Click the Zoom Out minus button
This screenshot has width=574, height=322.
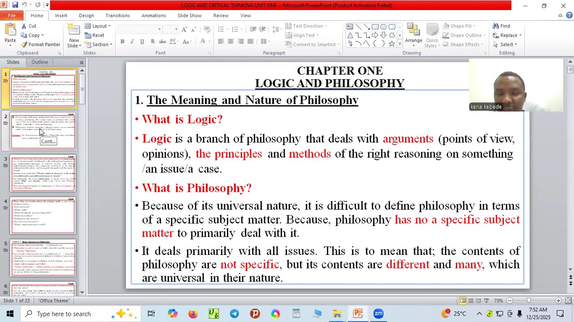510,301
